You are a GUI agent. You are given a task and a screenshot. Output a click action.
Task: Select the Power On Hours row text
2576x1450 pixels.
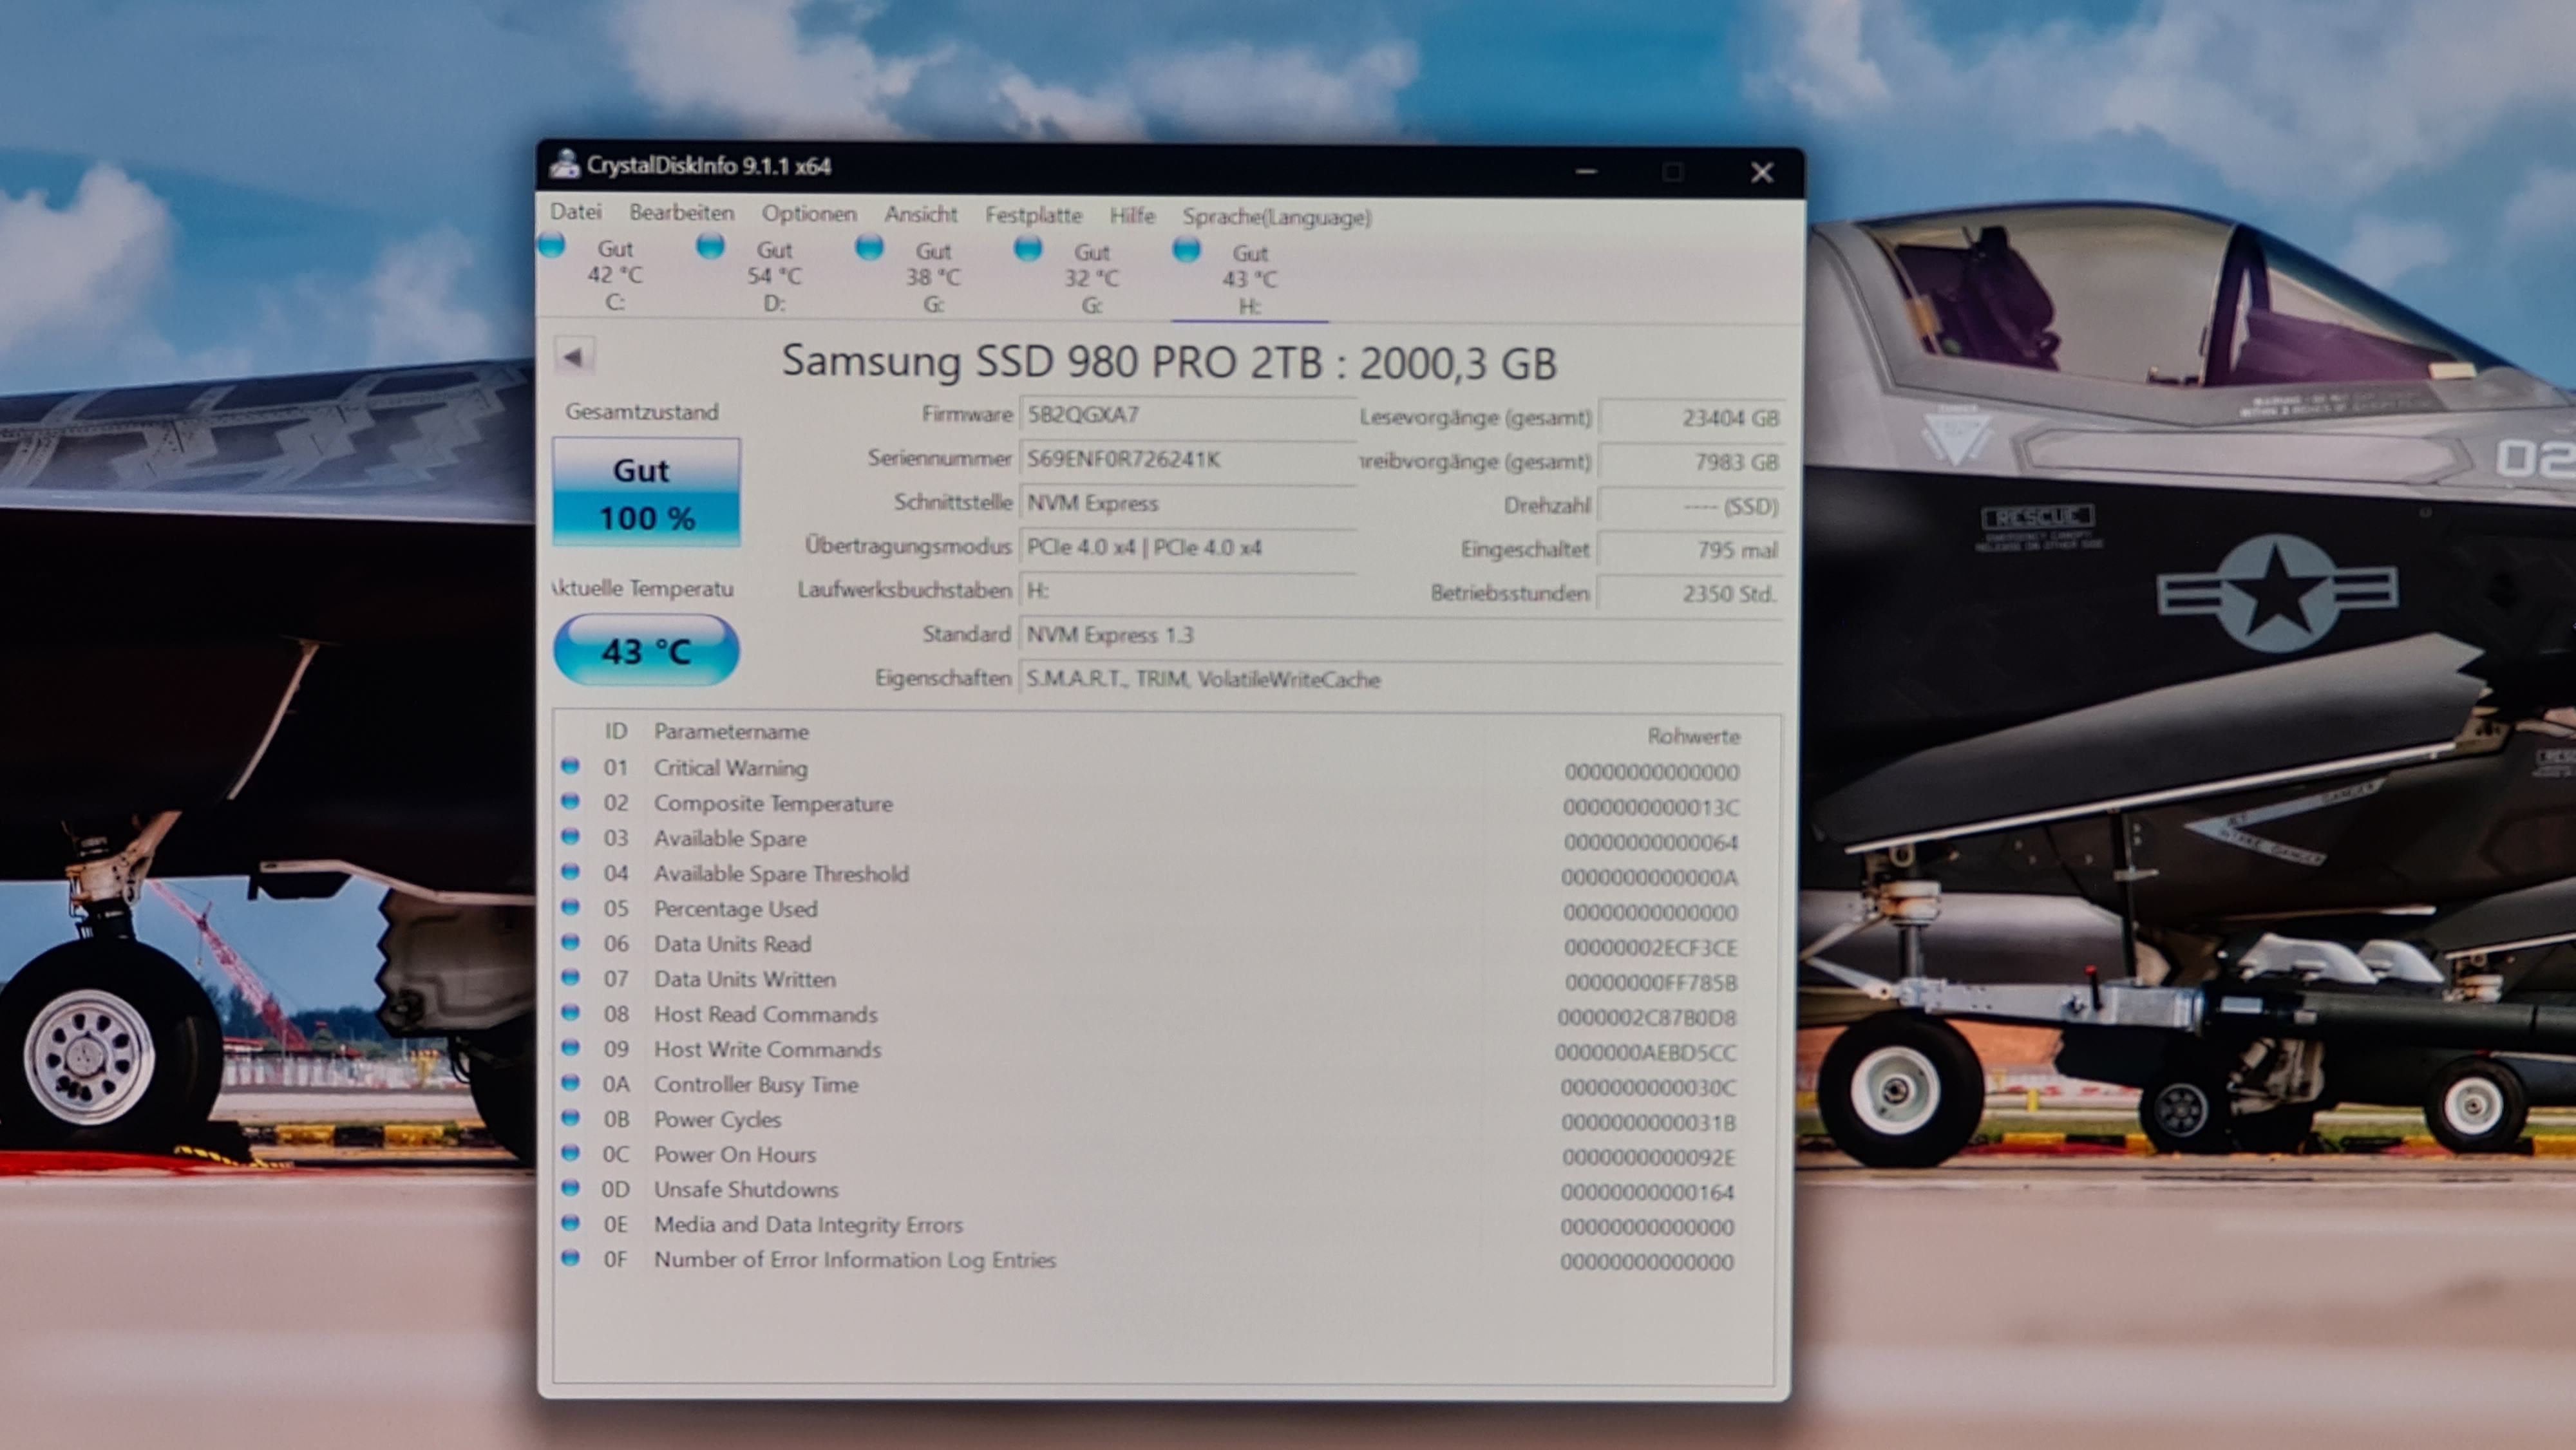[735, 1154]
